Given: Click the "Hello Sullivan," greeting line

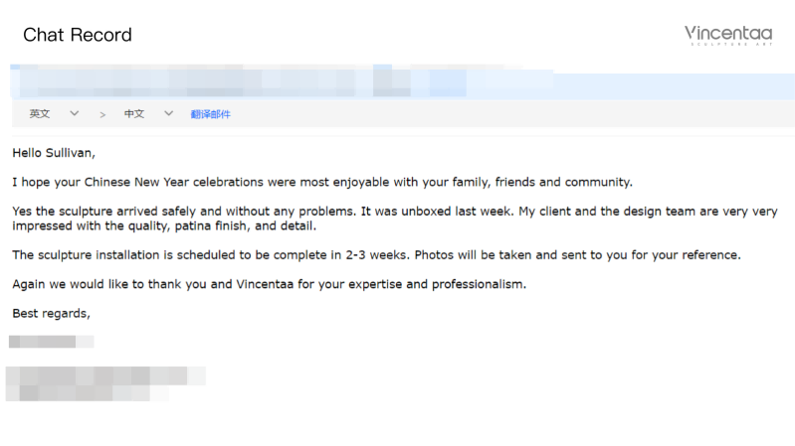Looking at the screenshot, I should tap(54, 153).
